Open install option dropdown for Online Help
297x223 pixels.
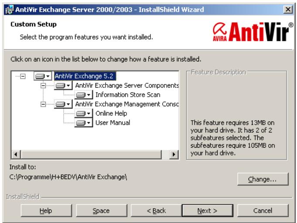point(84,113)
